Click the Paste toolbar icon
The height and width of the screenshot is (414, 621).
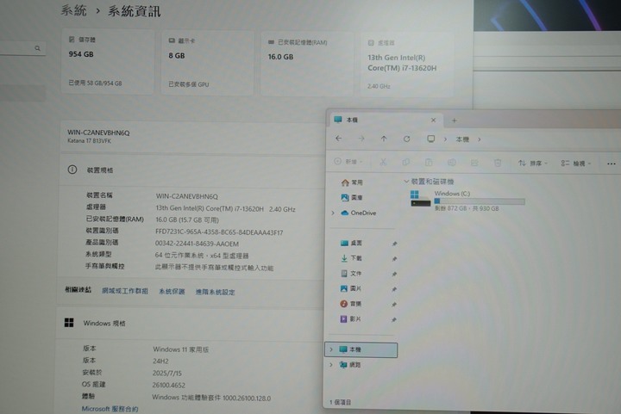pyautogui.click(x=429, y=163)
